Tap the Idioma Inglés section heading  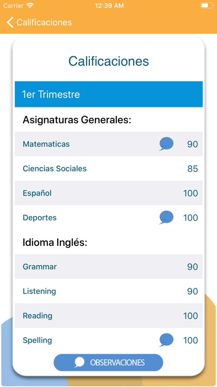pyautogui.click(x=55, y=243)
